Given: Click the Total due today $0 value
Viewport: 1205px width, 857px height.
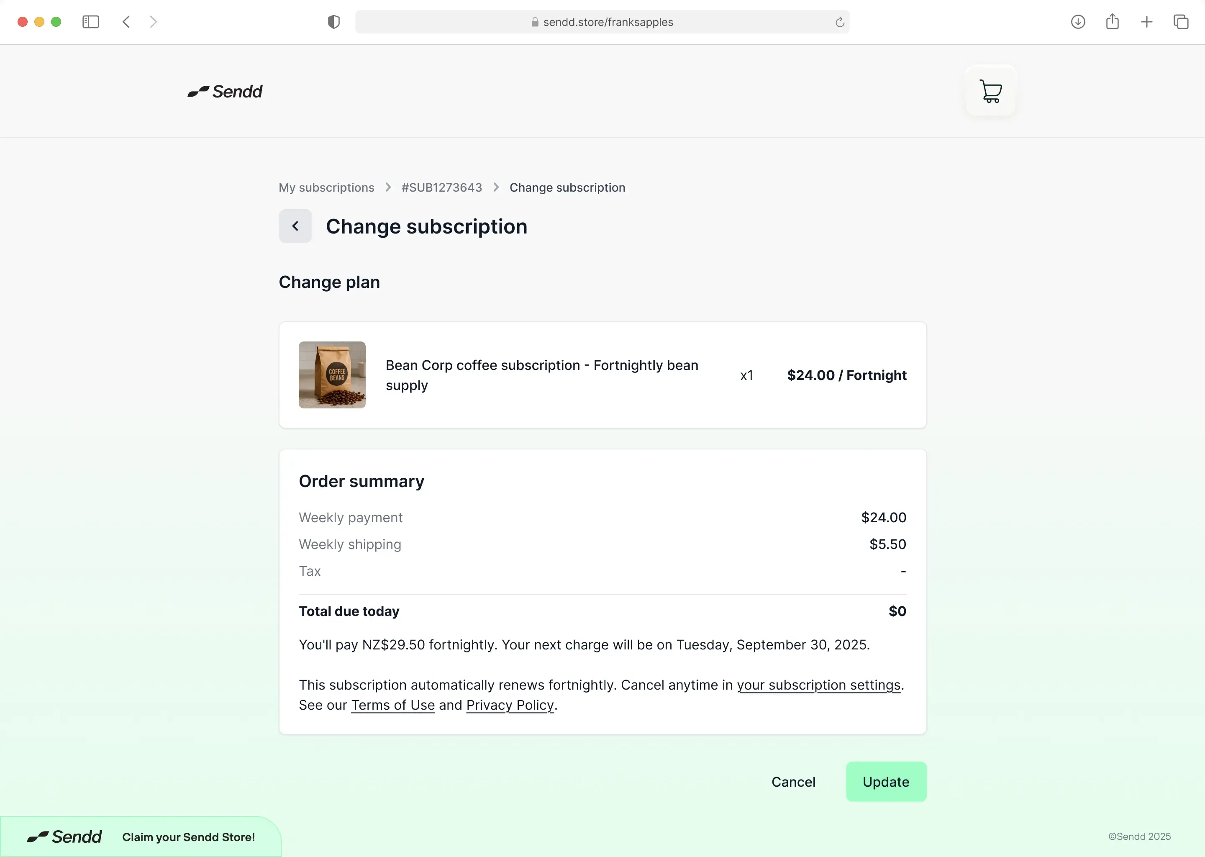Looking at the screenshot, I should click(897, 611).
